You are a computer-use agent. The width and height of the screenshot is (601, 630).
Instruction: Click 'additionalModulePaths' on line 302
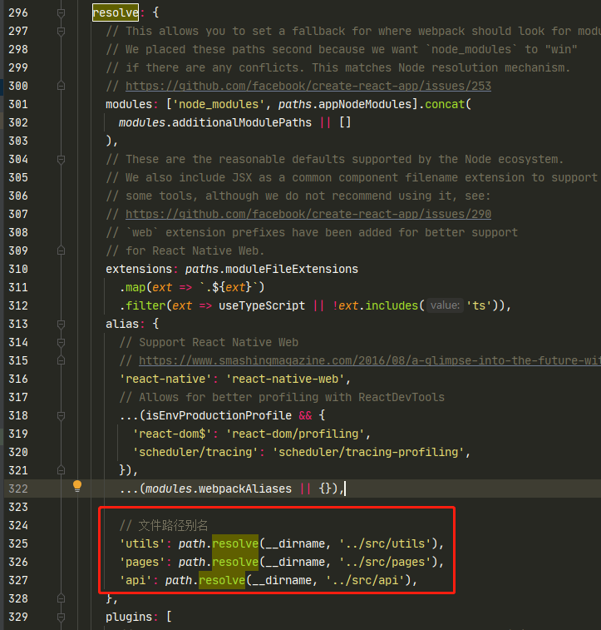pos(242,122)
